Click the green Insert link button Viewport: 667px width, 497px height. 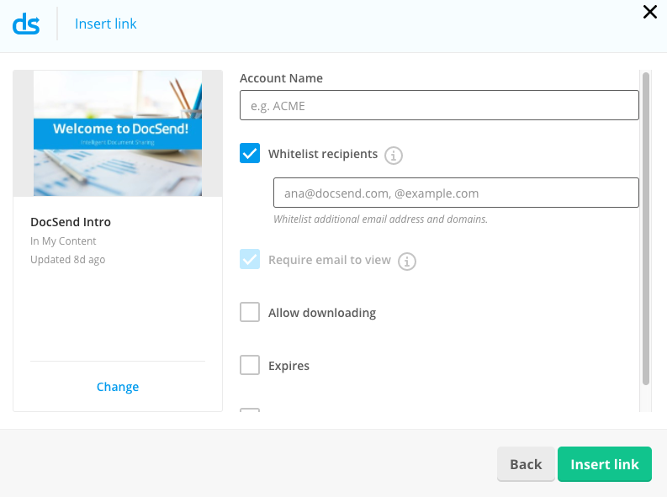coord(605,464)
